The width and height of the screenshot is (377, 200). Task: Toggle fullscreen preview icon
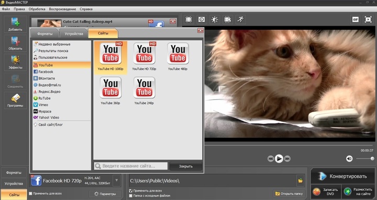pyautogui.click(x=368, y=19)
